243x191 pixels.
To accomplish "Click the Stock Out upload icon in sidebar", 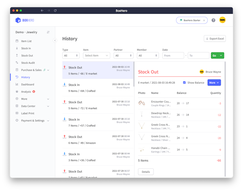I will pyautogui.click(x=17, y=56).
